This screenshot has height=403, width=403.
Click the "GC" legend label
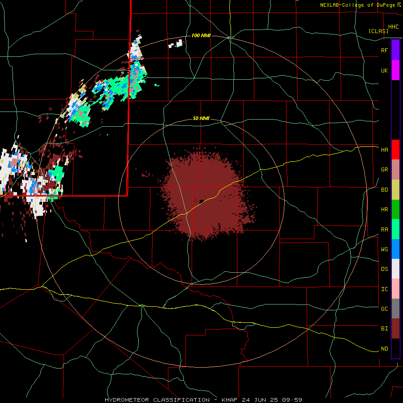pyautogui.click(x=384, y=309)
